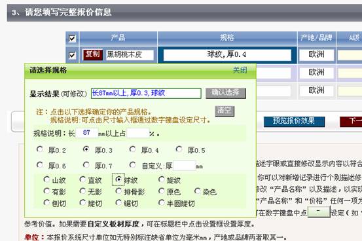The image size is (362, 241).
Task: Click the 预览报价效果 button
Action: 294,121
